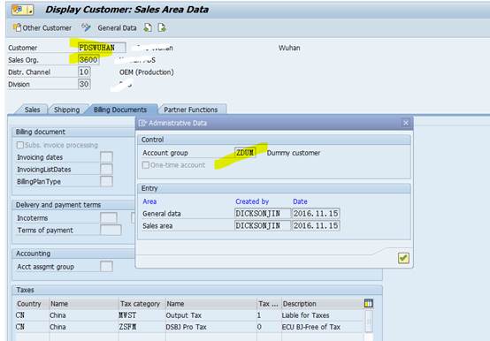Click the Division field 30

[x=84, y=84]
